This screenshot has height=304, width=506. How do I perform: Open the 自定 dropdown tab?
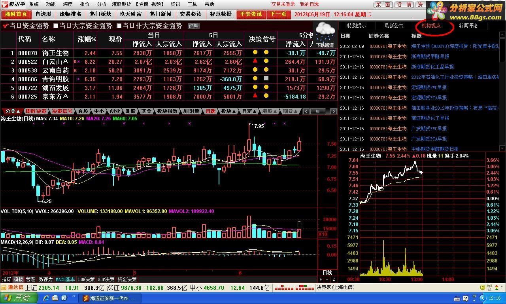pyautogui.click(x=249, y=111)
